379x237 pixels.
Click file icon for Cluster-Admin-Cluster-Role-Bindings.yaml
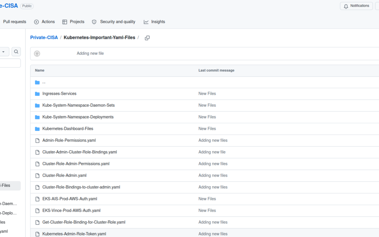point(37,152)
